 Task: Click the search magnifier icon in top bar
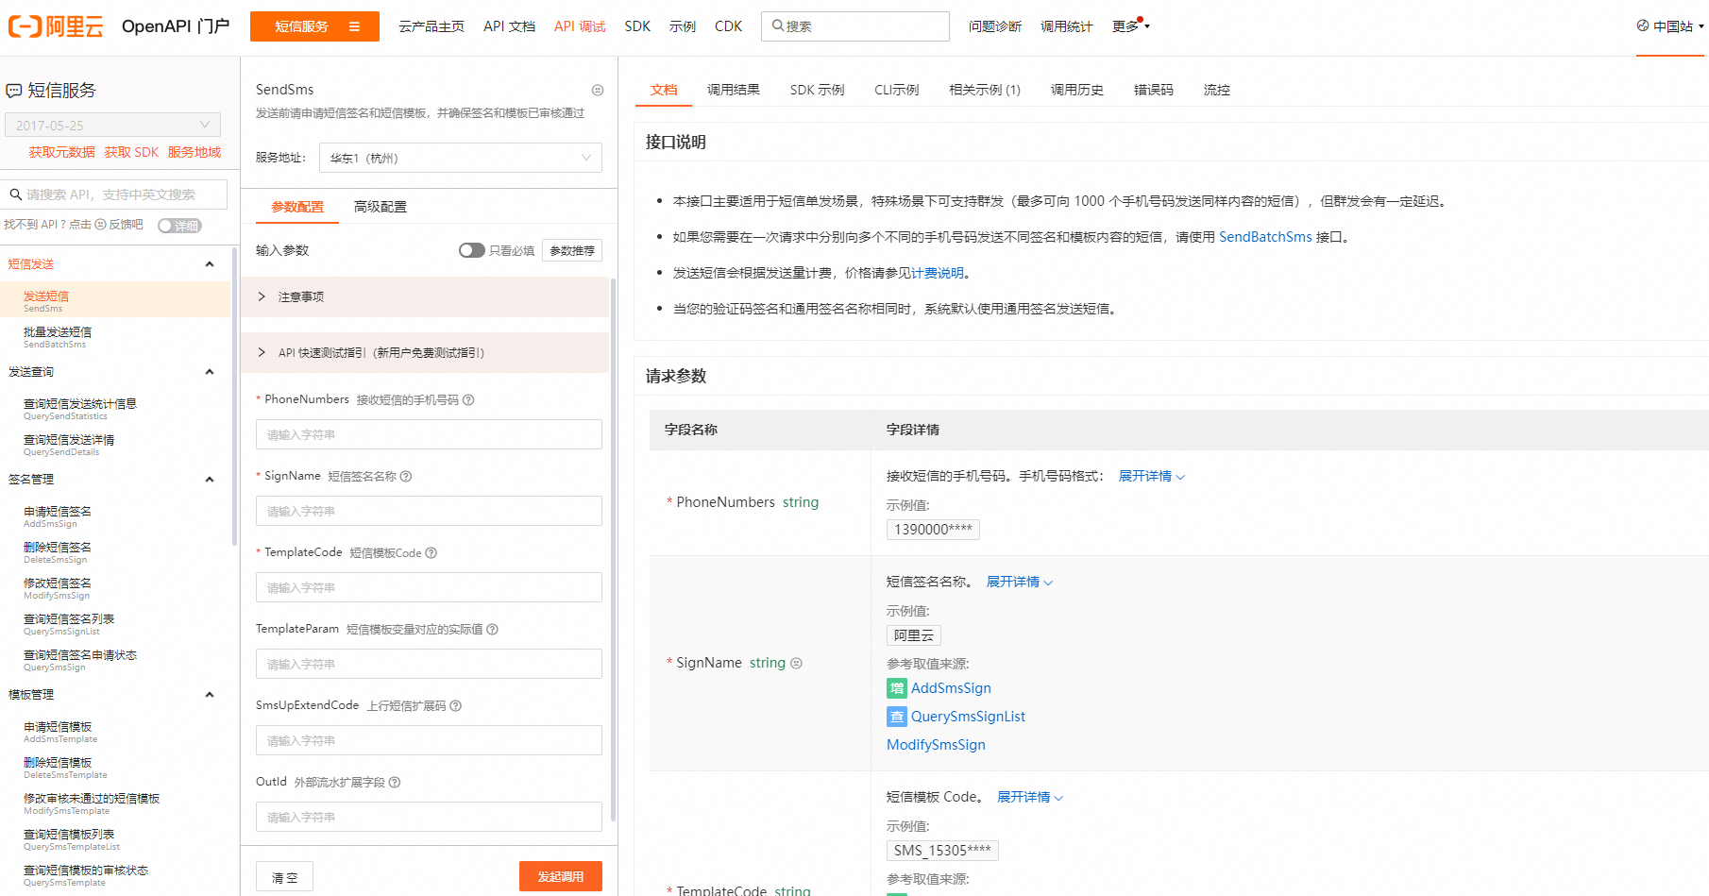(x=778, y=25)
